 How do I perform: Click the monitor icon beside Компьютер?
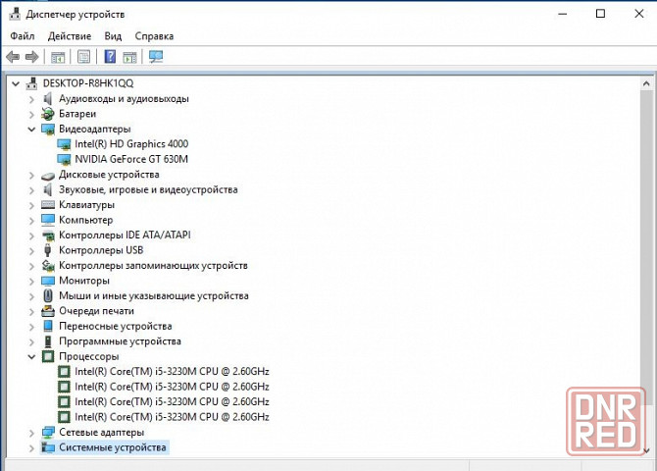coord(48,220)
